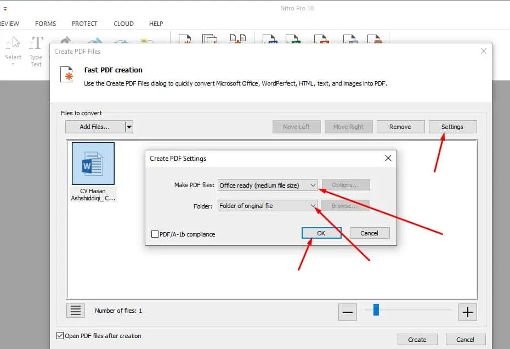
Task: Increase thumbnail size with plus button
Action: (x=468, y=312)
